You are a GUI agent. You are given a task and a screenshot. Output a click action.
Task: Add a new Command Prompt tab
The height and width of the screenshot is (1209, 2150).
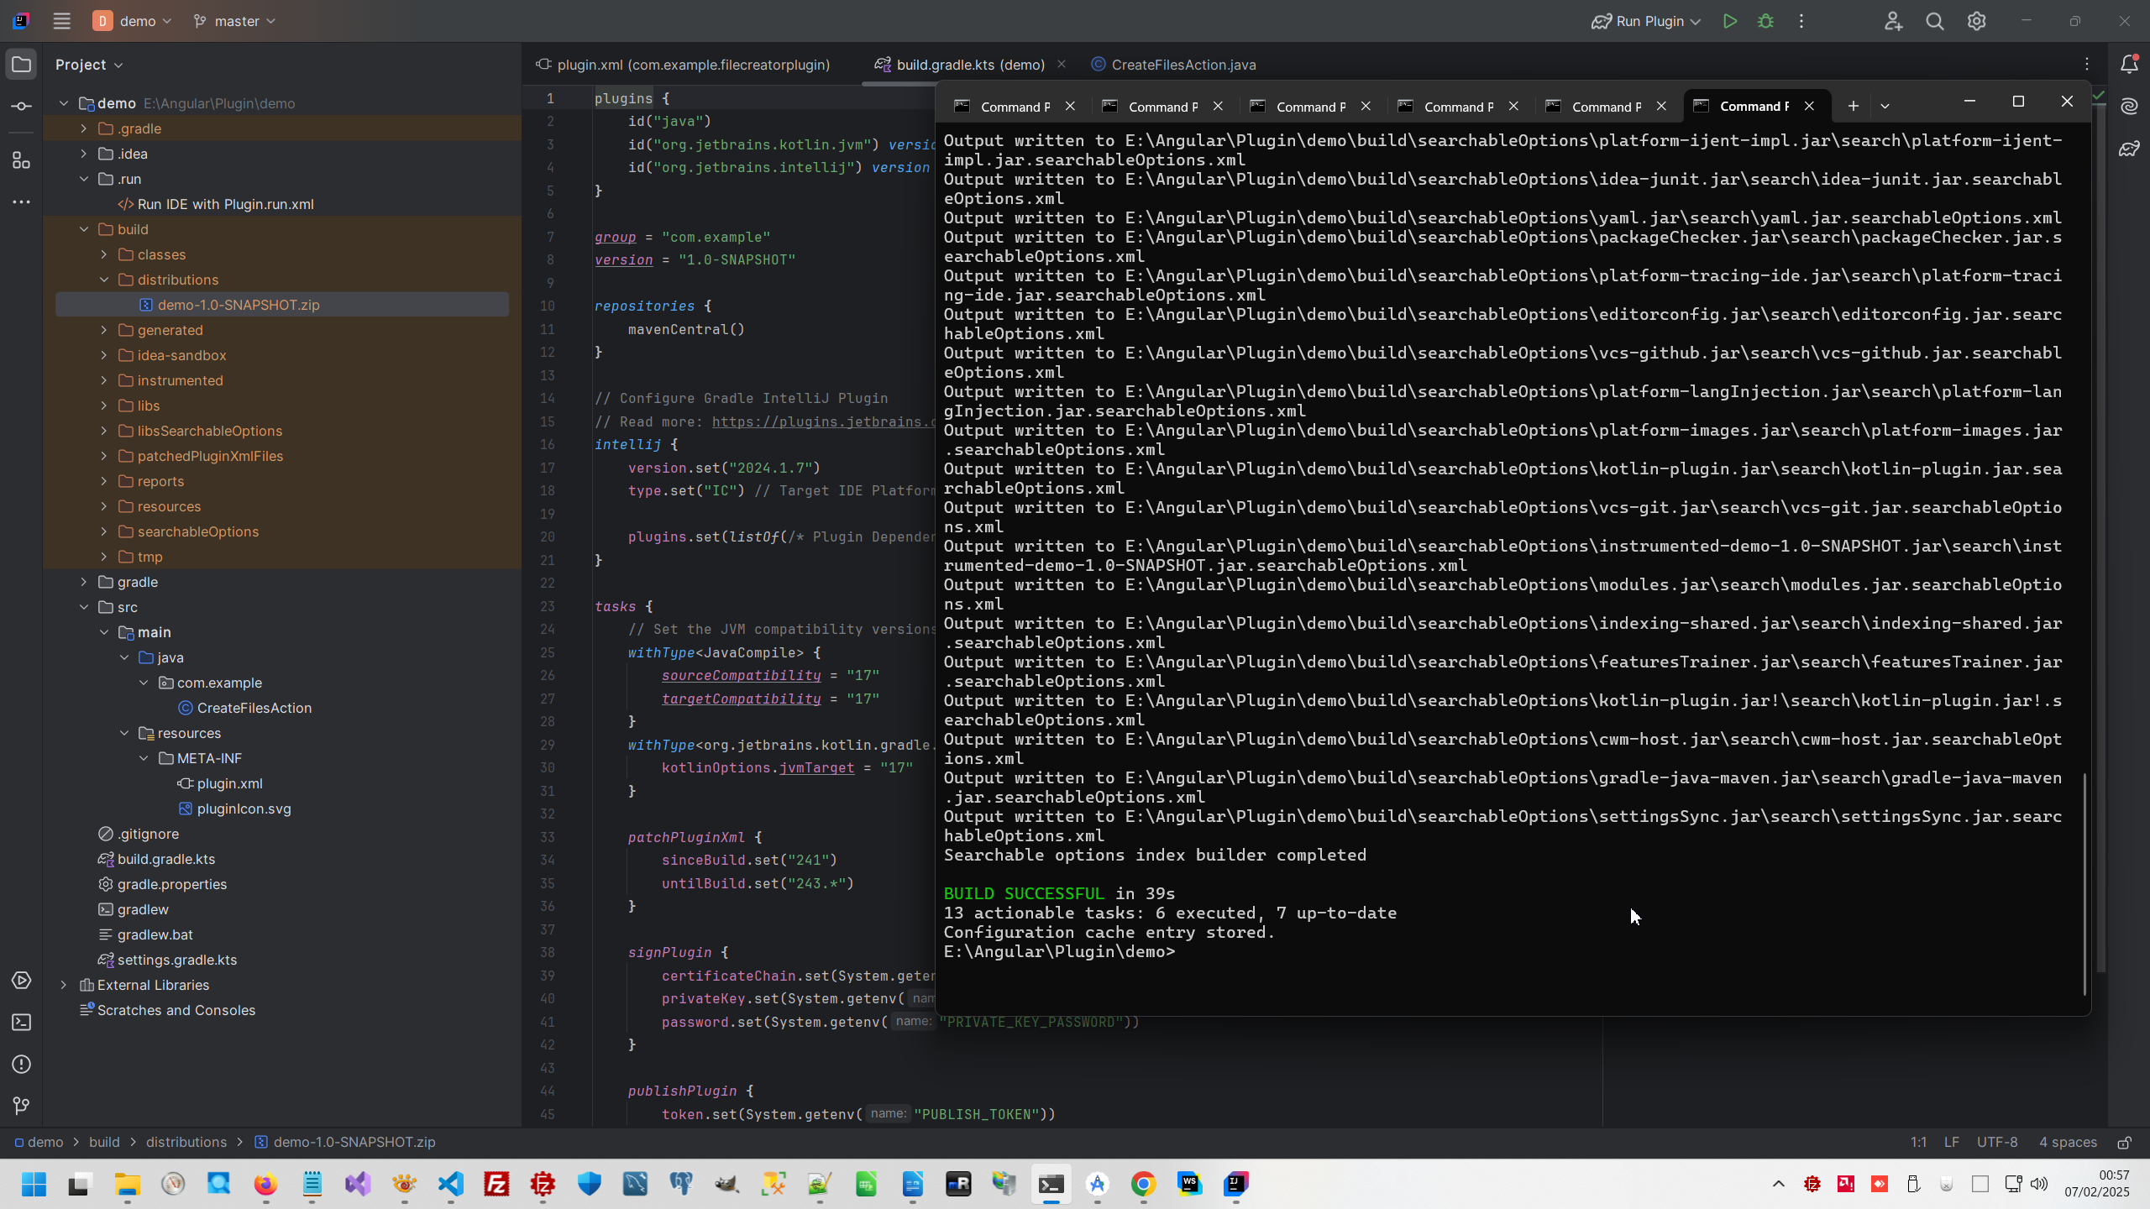click(1853, 106)
